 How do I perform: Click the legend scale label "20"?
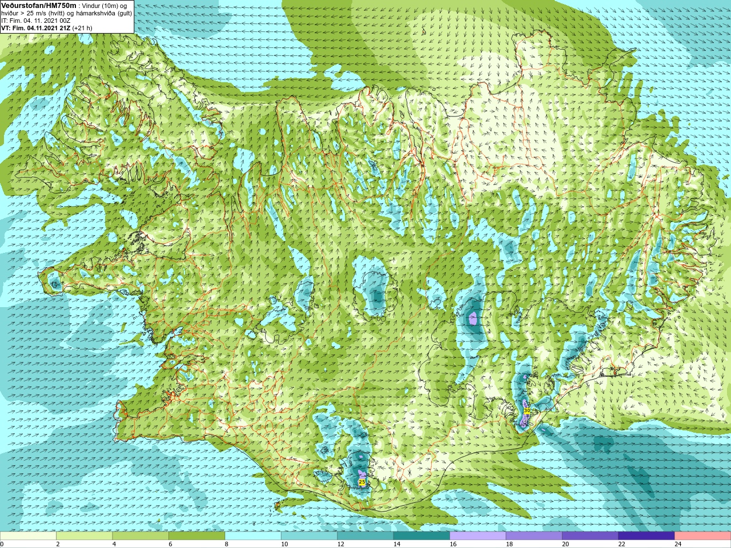click(x=565, y=544)
